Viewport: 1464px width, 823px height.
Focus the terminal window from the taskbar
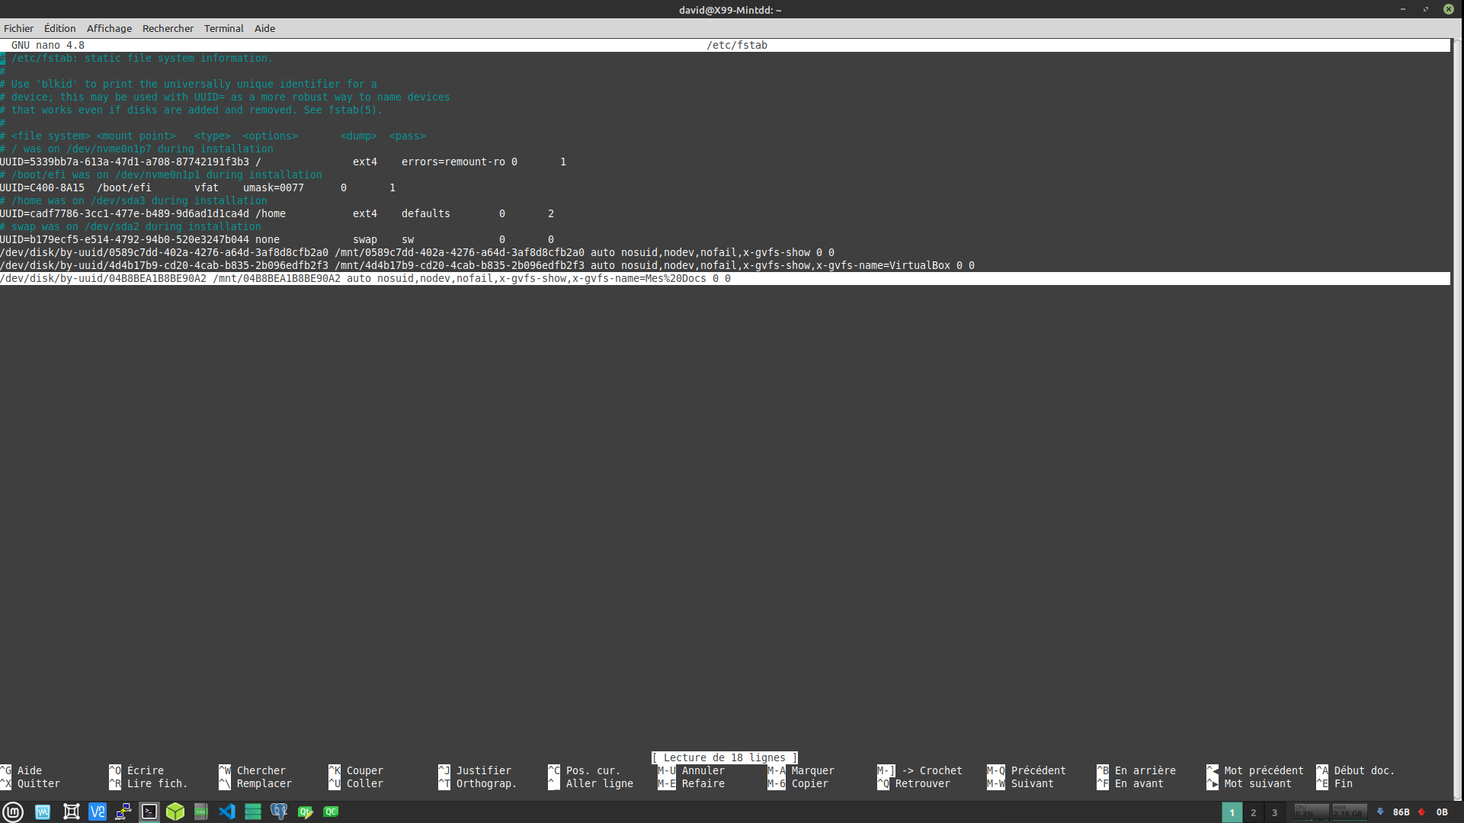click(x=149, y=812)
